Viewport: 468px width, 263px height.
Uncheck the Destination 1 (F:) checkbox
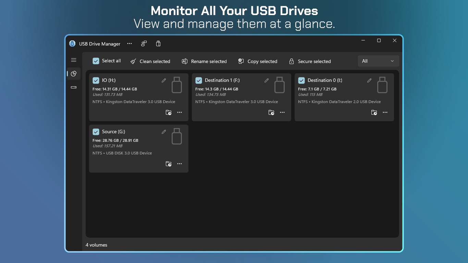pos(199,80)
